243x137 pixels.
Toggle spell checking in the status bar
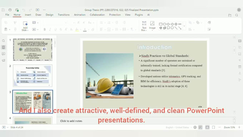[200, 127]
